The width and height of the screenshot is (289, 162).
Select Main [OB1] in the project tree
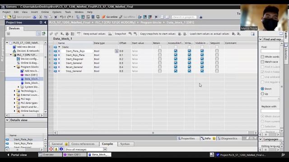coord(31,75)
